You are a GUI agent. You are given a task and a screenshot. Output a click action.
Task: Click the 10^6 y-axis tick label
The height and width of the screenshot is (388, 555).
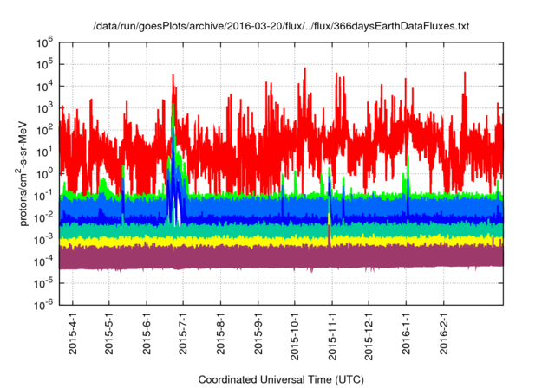(46, 42)
